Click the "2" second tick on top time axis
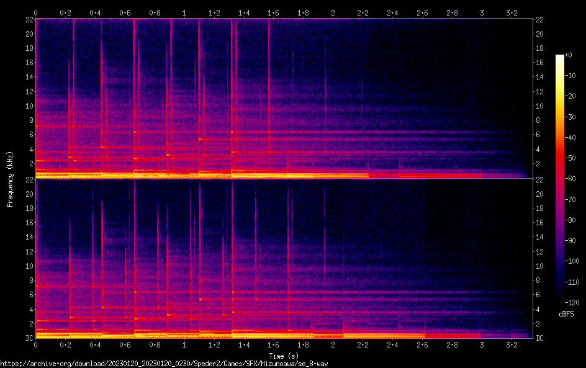This screenshot has width=586, height=368. (x=333, y=12)
